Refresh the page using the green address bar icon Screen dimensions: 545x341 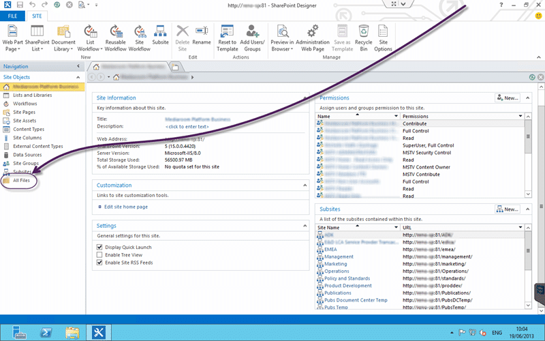[532, 77]
